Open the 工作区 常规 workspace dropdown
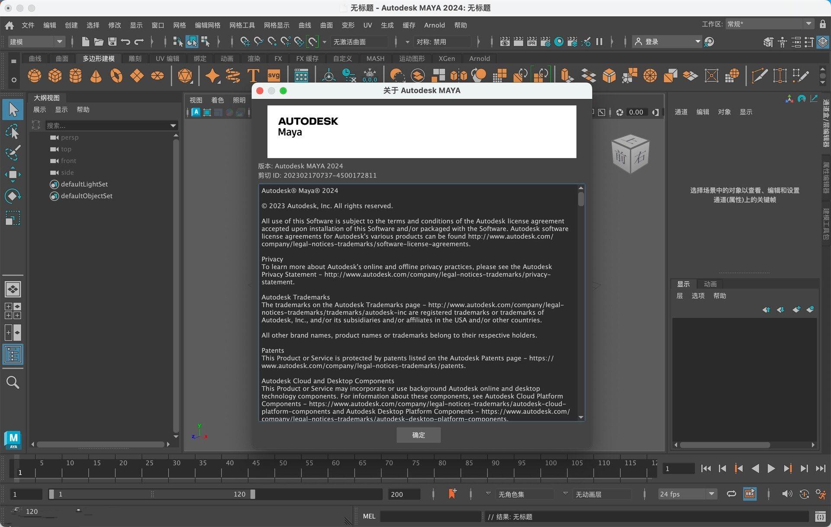Image resolution: width=831 pixels, height=527 pixels. (x=770, y=24)
